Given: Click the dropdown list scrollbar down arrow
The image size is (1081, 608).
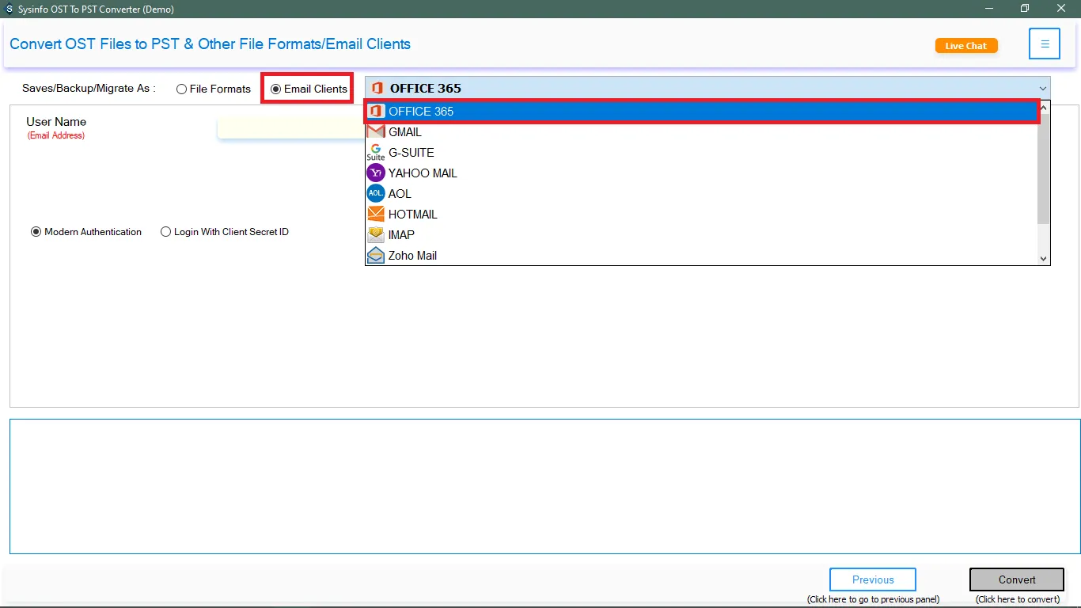Looking at the screenshot, I should point(1043,258).
